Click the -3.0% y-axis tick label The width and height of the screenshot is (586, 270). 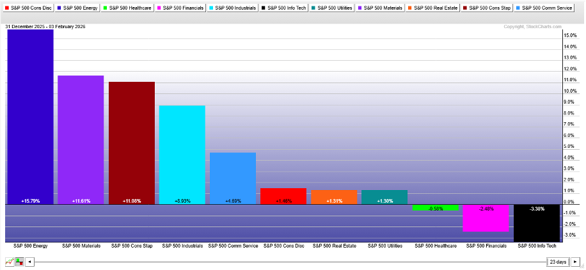tap(569, 235)
